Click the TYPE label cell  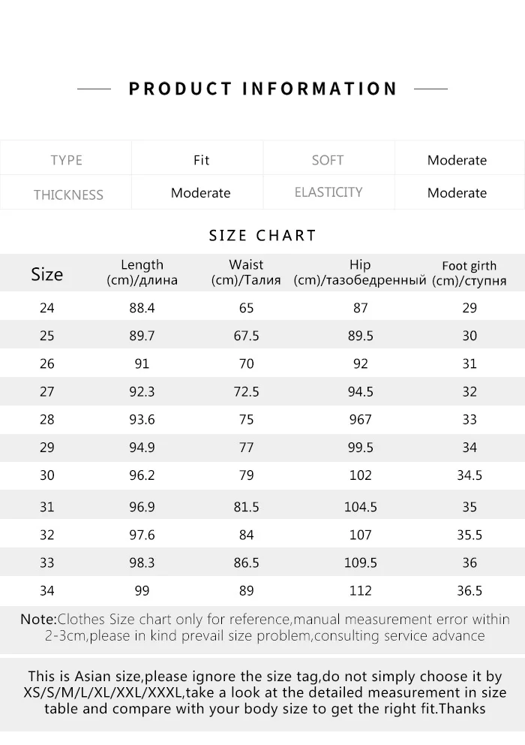[66, 160]
